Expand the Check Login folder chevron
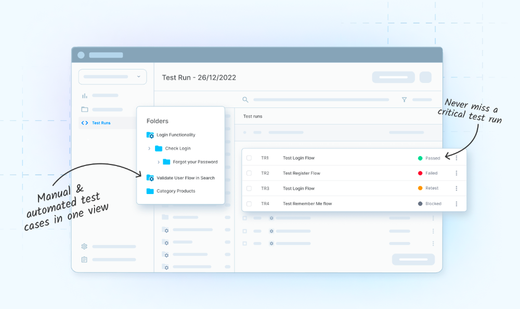This screenshot has width=520, height=309. tap(150, 148)
